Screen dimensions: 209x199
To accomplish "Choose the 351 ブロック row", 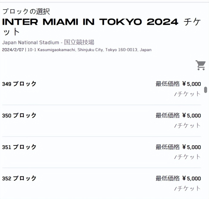I will click(x=19, y=147).
